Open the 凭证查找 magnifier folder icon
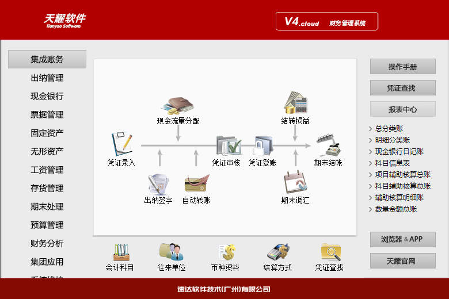 click(x=331, y=252)
